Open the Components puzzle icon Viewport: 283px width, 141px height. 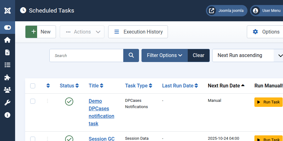click(x=8, y=77)
